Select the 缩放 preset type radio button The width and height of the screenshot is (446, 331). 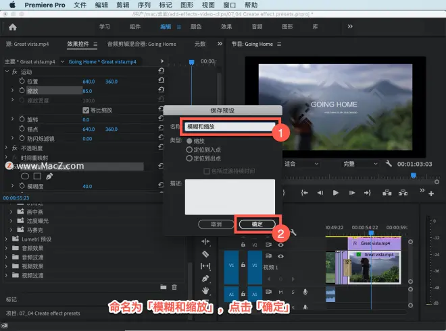click(x=189, y=141)
